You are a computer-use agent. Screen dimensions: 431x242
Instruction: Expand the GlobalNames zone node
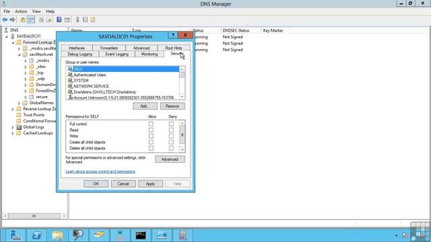[x=20, y=103]
